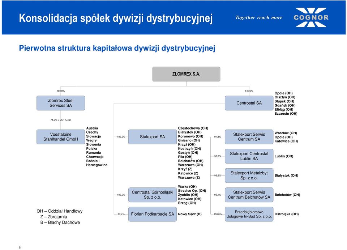Click 'Czechy' in the country list
Screen dimensions: 347x250
click(92, 132)
